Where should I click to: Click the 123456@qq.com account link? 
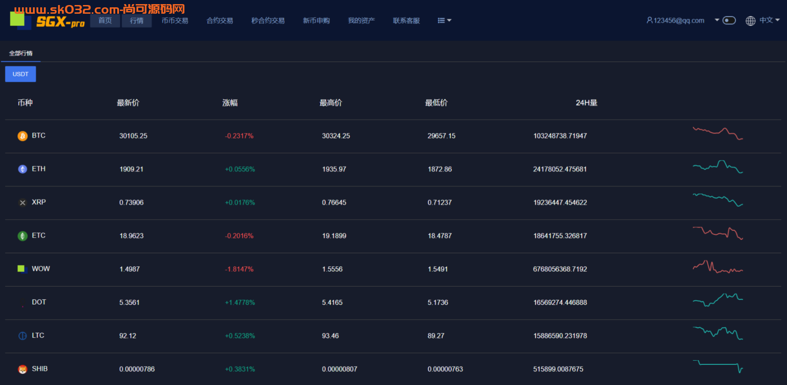(x=679, y=20)
